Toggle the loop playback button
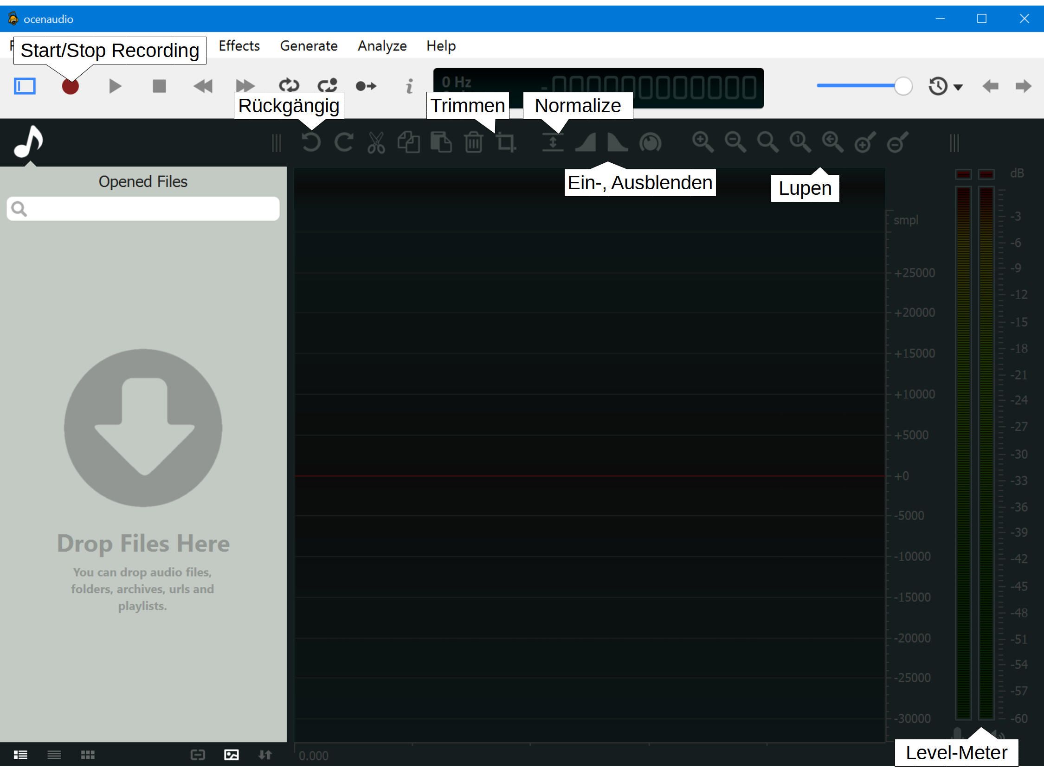 (x=289, y=86)
